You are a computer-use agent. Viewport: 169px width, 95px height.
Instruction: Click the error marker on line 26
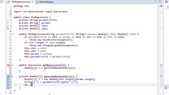coord(8,76)
